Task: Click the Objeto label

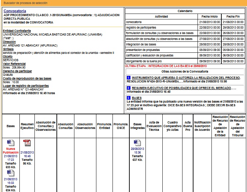Action: pyautogui.click(x=8, y=56)
